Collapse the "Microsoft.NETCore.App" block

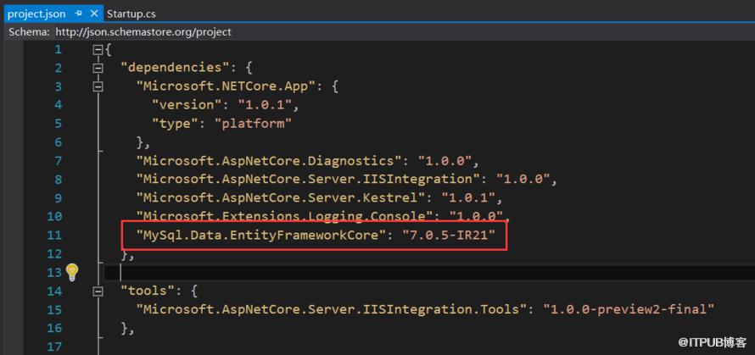(x=98, y=86)
